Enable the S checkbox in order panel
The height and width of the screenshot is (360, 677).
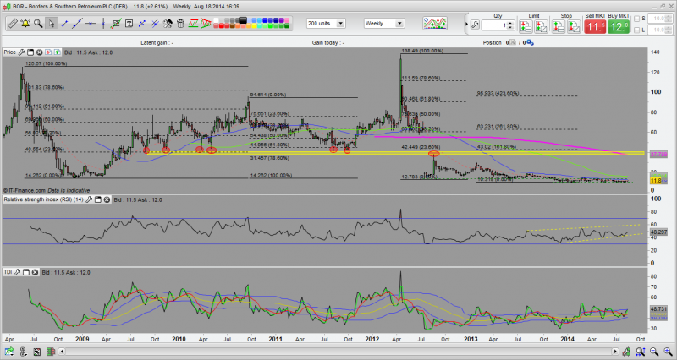pyautogui.click(x=646, y=18)
